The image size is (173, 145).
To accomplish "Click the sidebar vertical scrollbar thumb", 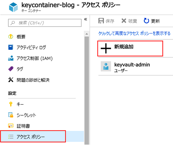I will click(87, 90).
